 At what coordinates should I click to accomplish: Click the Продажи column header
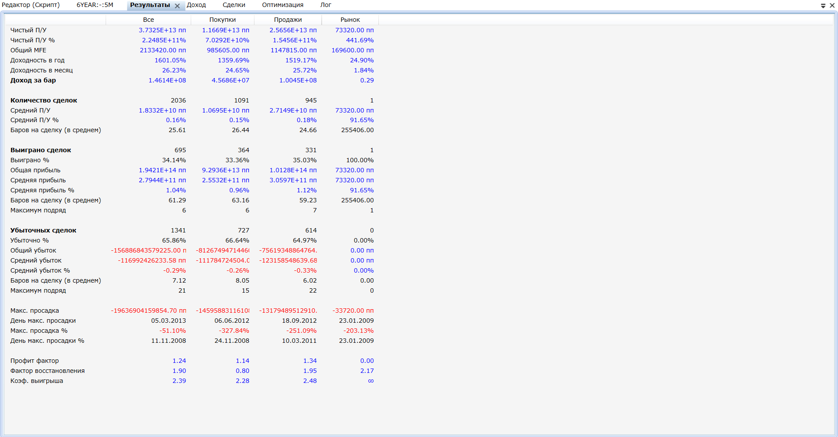288,20
